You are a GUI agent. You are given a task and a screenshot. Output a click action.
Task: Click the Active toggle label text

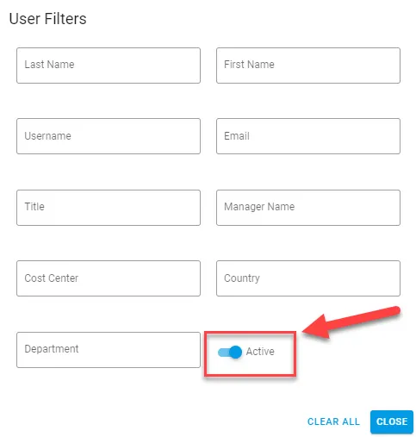[260, 352]
